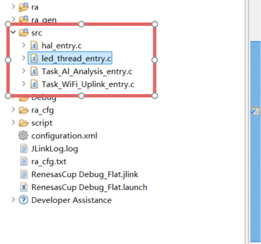The image size is (261, 244).
Task: Expand hal_entry.c file node
Action: tap(24, 45)
